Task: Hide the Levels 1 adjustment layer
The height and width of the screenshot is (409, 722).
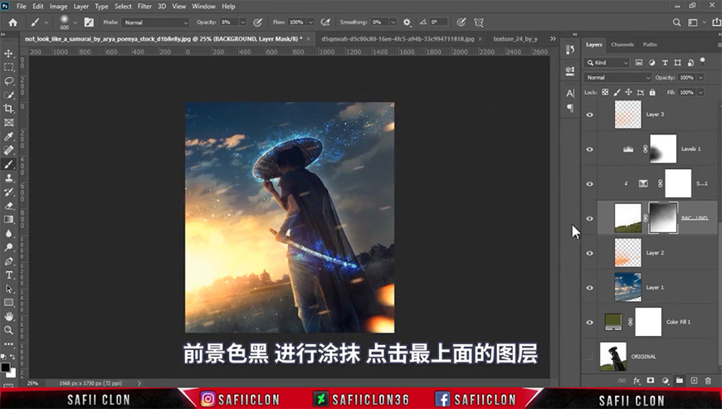Action: [x=589, y=149]
